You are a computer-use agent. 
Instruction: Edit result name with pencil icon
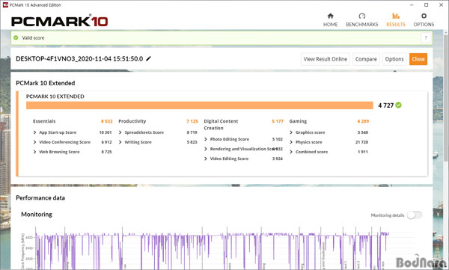pos(148,58)
